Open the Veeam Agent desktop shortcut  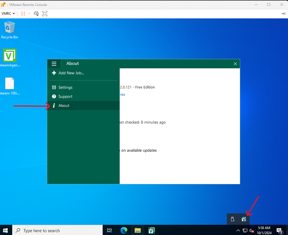point(9,56)
